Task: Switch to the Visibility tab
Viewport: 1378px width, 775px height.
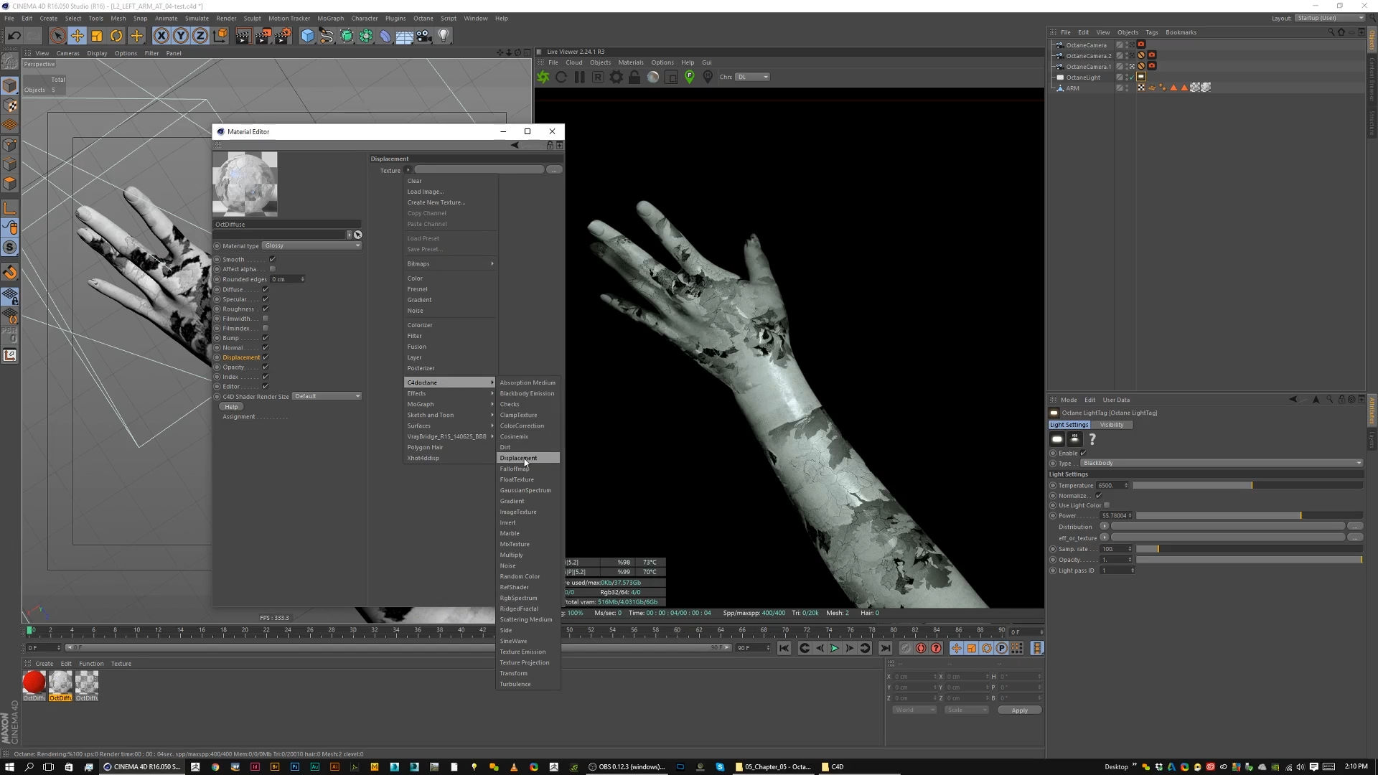Action: pyautogui.click(x=1112, y=425)
